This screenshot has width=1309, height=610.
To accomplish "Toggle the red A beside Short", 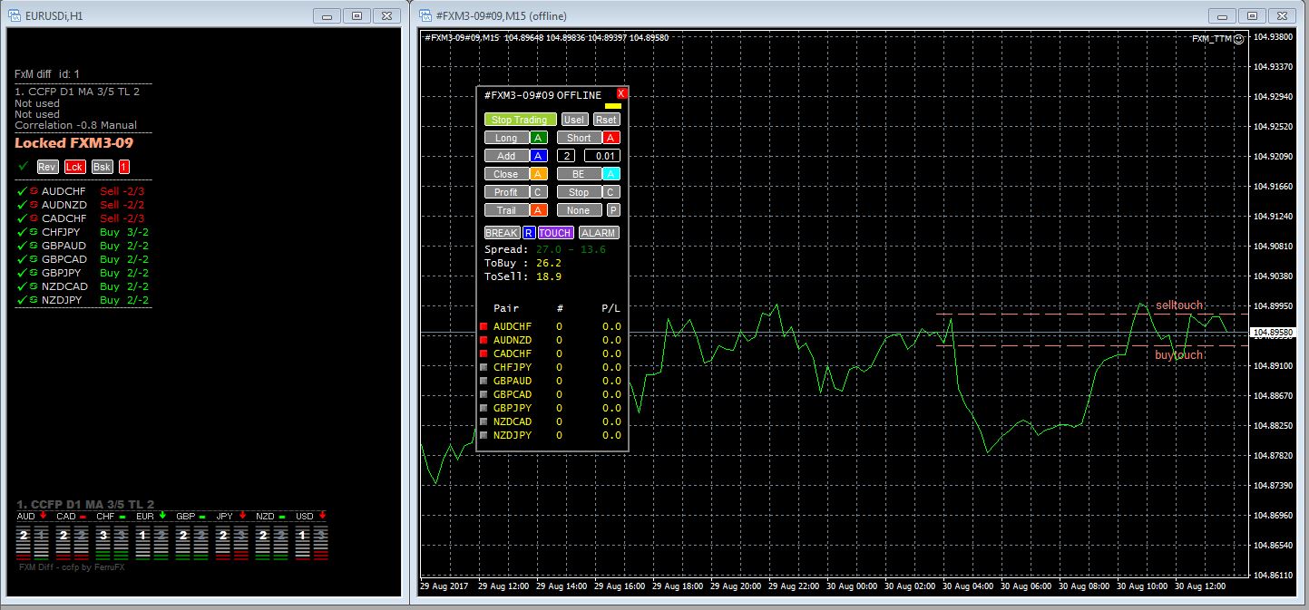I will pos(611,138).
